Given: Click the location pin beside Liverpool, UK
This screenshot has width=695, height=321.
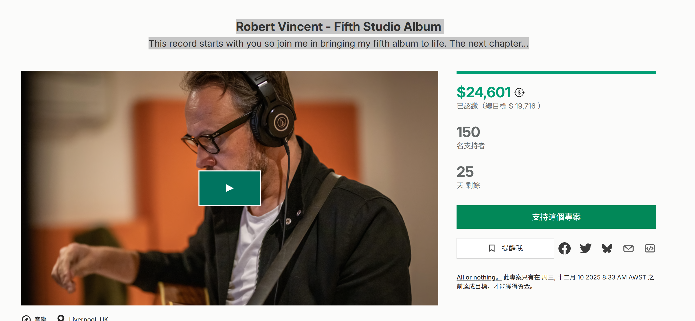Looking at the screenshot, I should click(61, 318).
